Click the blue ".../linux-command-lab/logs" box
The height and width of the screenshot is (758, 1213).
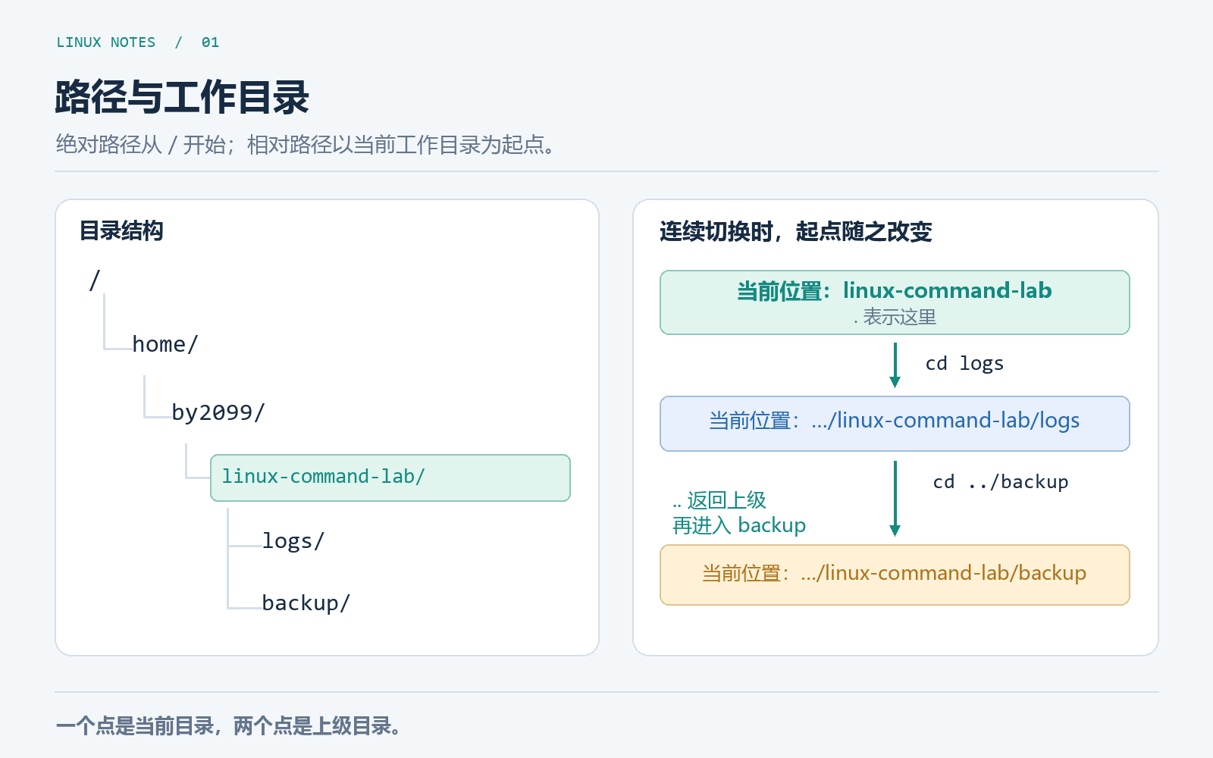click(895, 424)
